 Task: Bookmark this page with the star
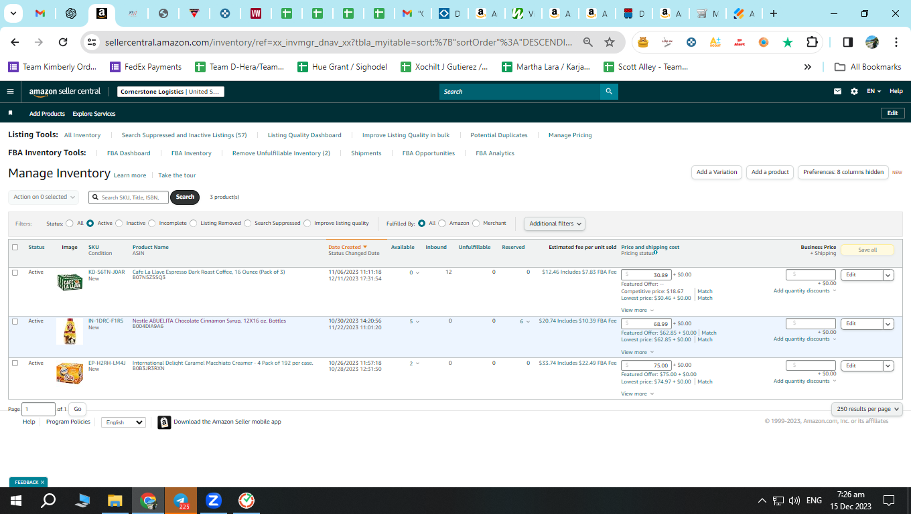[x=610, y=42]
